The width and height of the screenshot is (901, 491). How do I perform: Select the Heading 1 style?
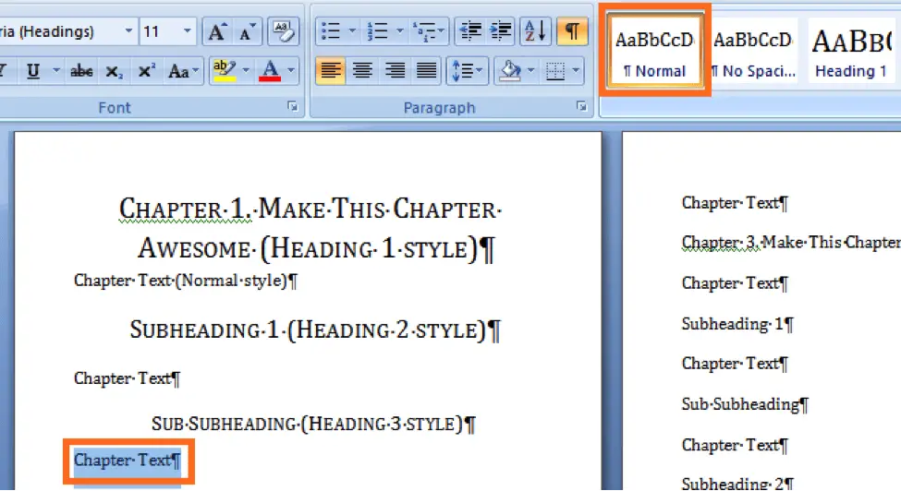pyautogui.click(x=852, y=52)
